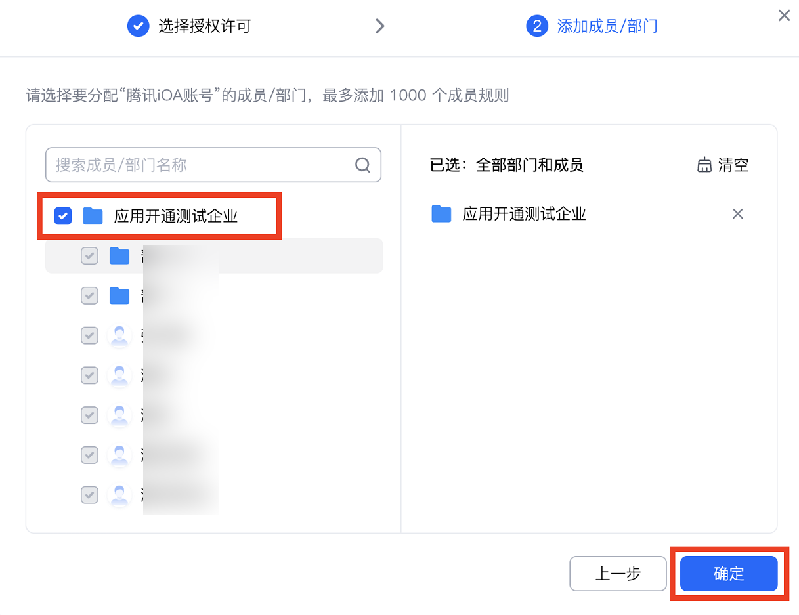The height and width of the screenshot is (615, 799).
Task: Confirm with the 确定 button
Action: (x=729, y=574)
